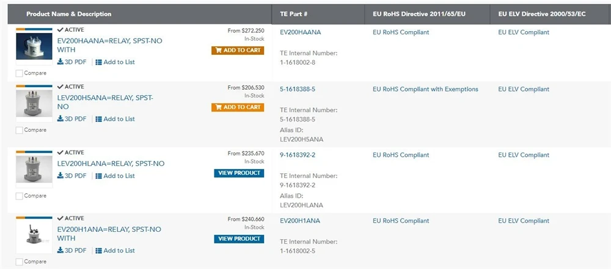This screenshot has height=269, width=611.
Task: Tick Compare checkbox for LEV200H5ANA
Action: click(x=20, y=130)
